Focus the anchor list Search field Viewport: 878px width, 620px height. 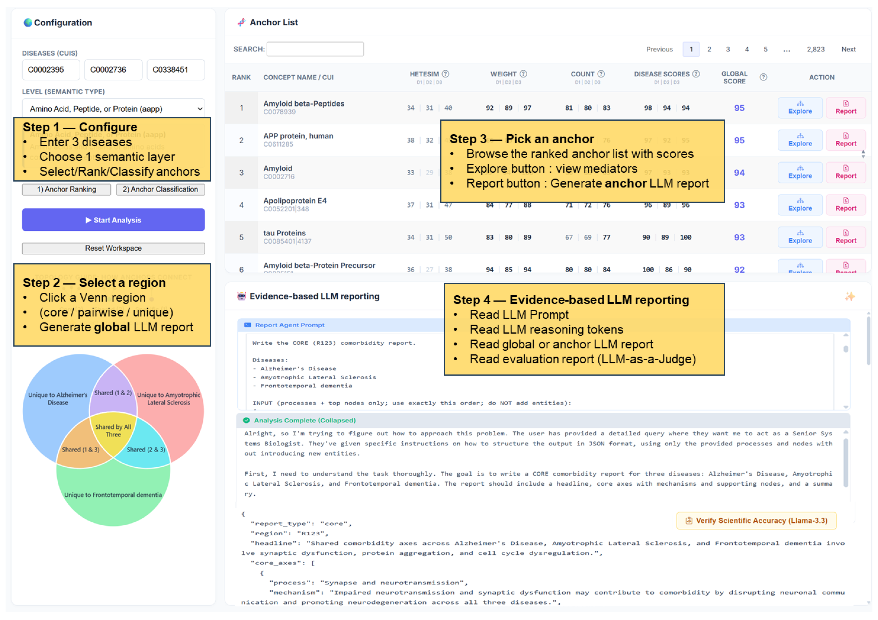click(315, 49)
